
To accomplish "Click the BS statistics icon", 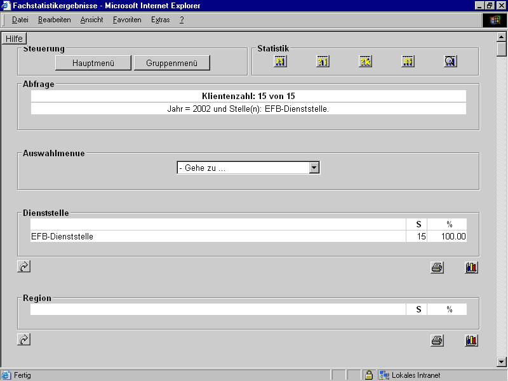I will [x=408, y=62].
